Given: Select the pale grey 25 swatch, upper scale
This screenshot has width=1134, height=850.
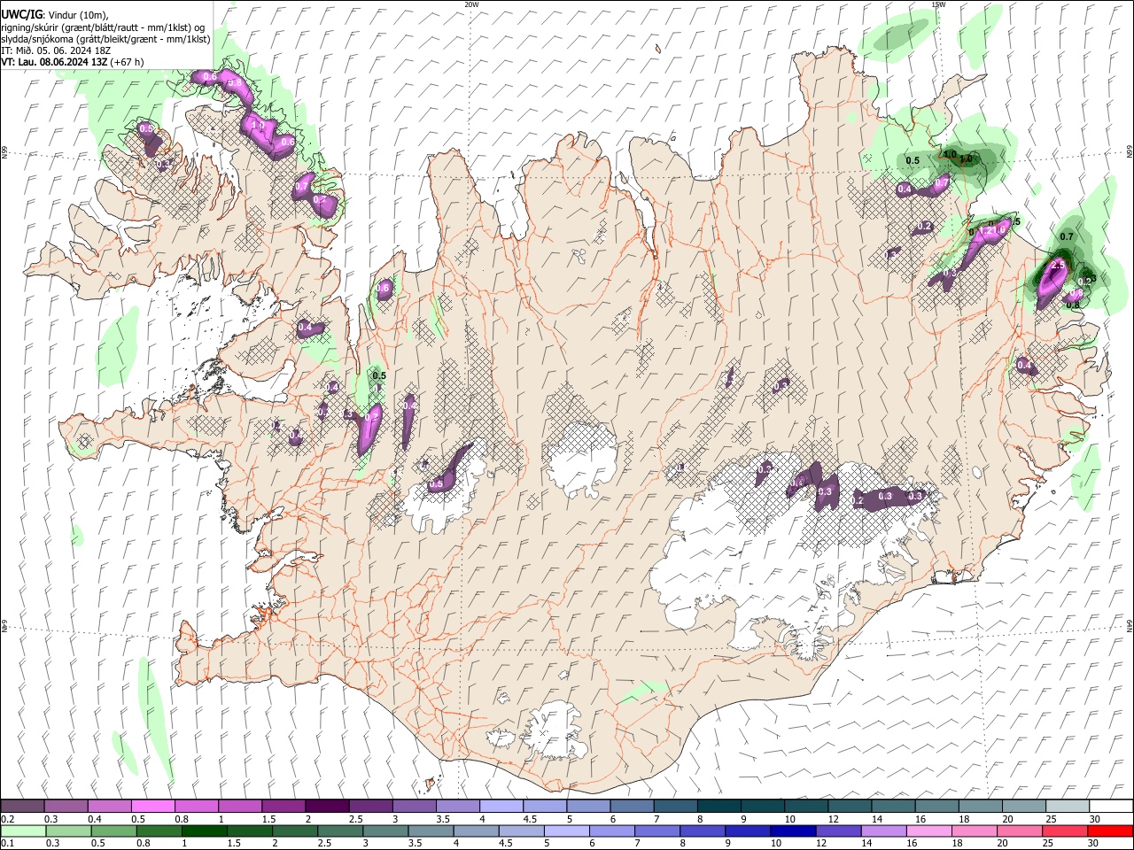Looking at the screenshot, I should (1067, 806).
